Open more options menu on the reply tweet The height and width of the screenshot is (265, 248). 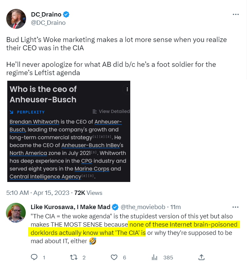(235, 207)
